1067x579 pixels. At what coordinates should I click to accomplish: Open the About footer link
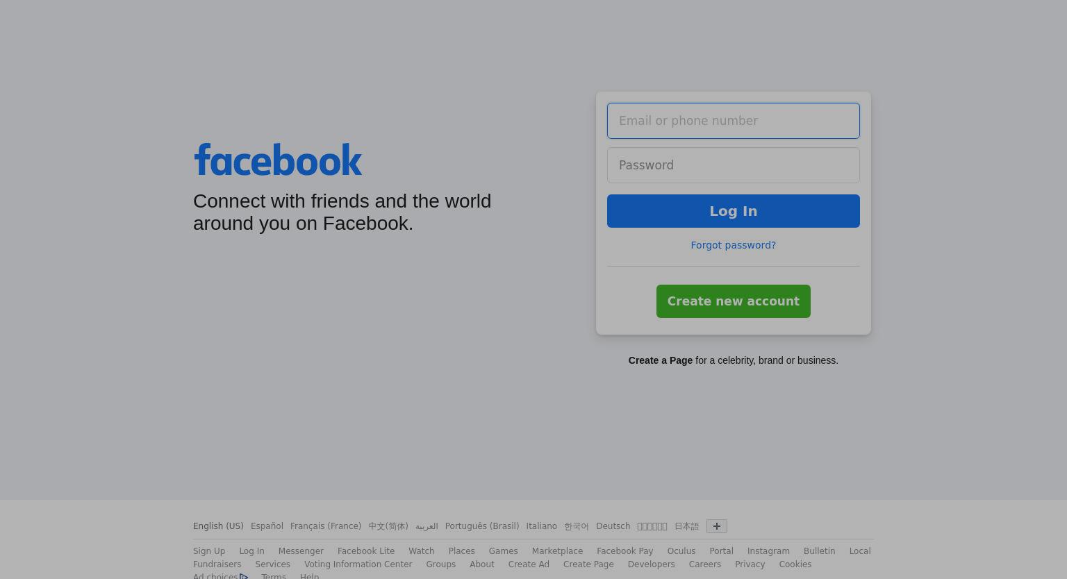[482, 564]
